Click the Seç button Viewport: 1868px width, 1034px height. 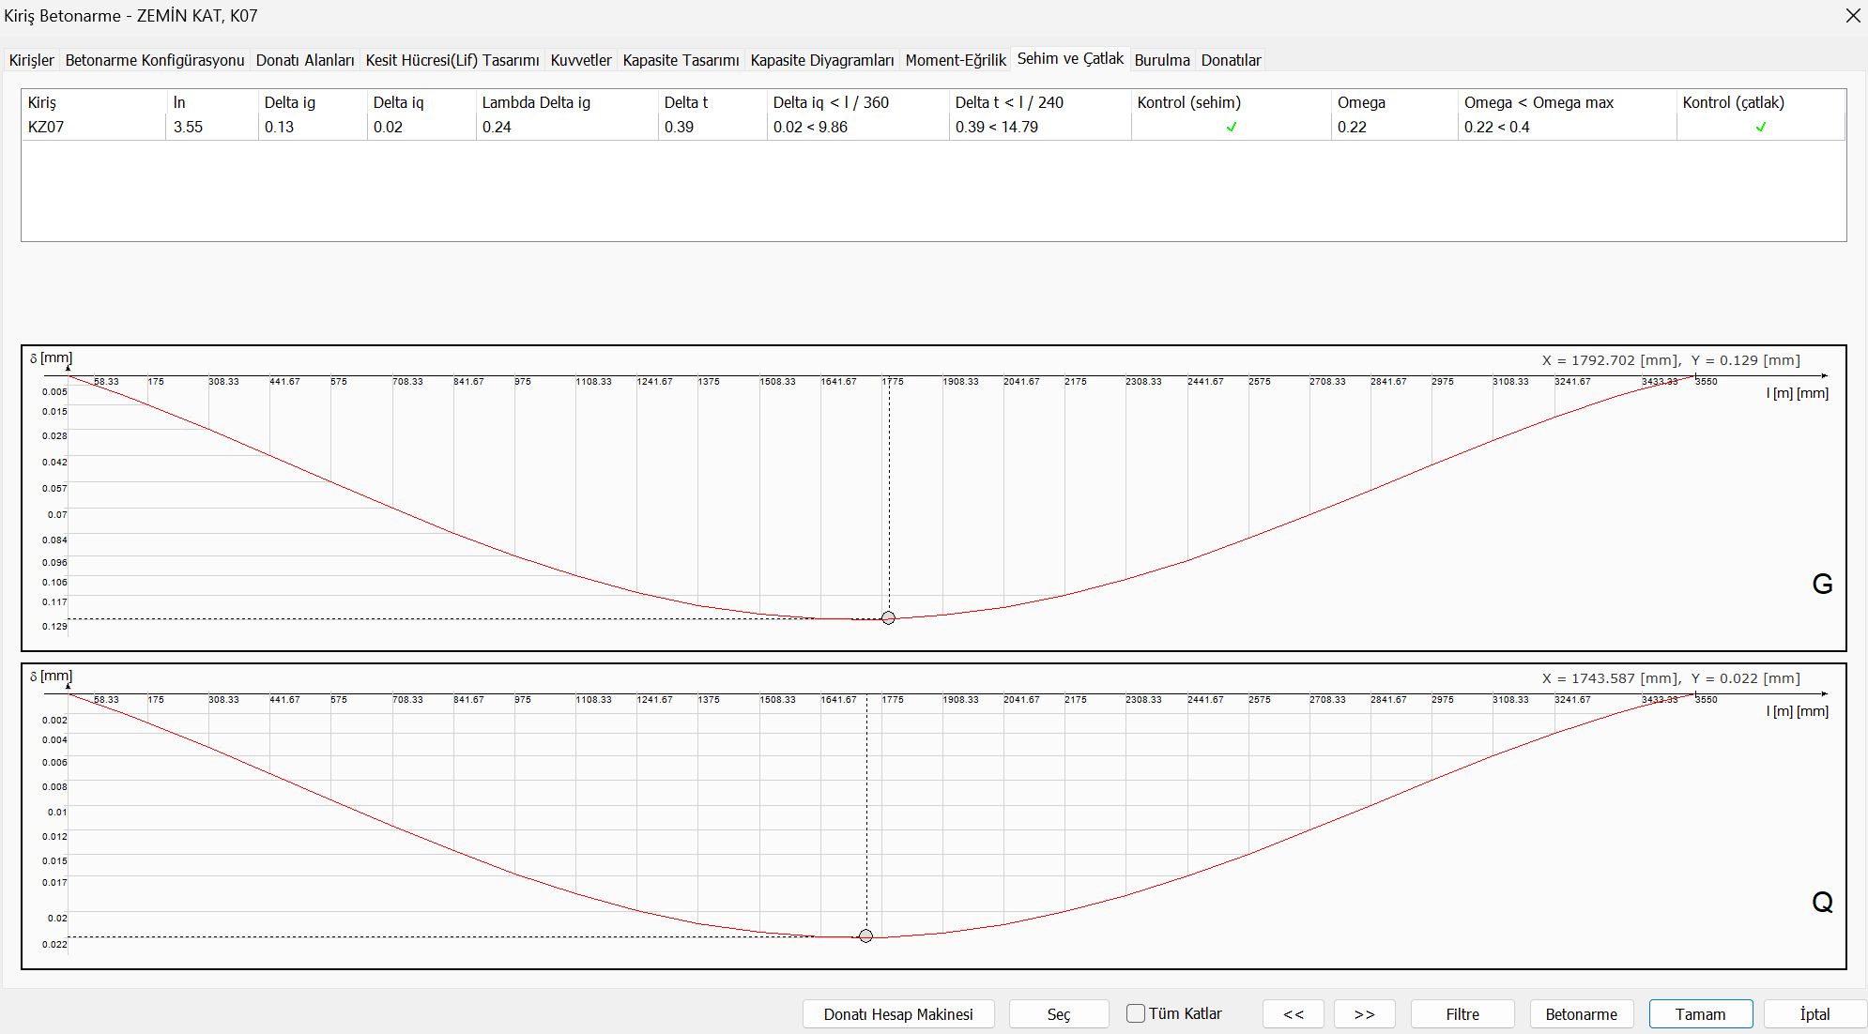tap(1058, 1014)
